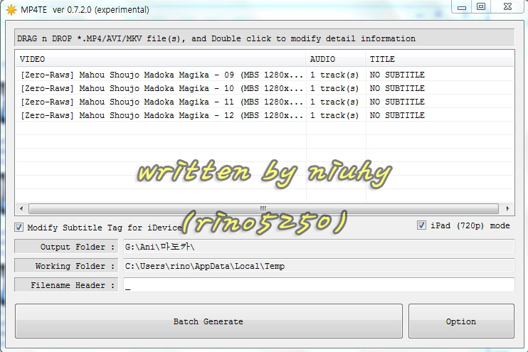Image resolution: width=528 pixels, height=352 pixels.
Task: Click the horizontal scrollbar right arrow
Action: [x=507, y=208]
